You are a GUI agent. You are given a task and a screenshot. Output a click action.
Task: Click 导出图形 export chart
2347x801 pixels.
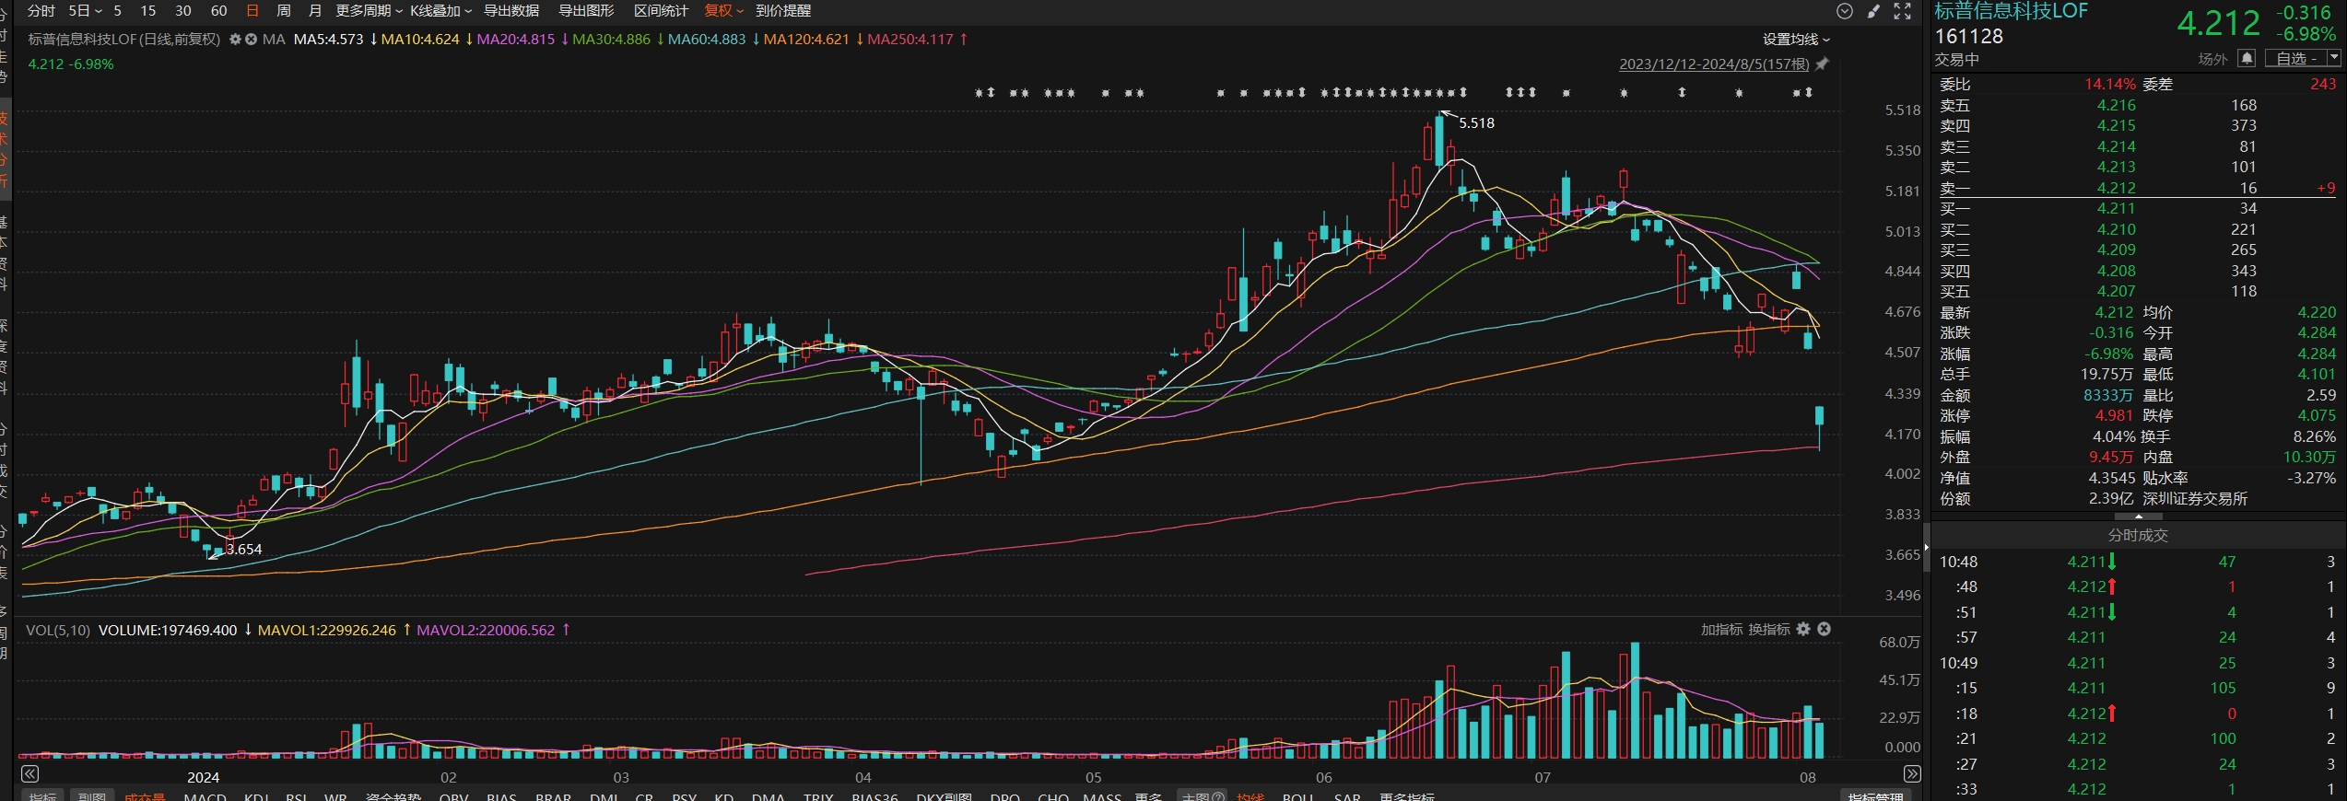coord(586,11)
